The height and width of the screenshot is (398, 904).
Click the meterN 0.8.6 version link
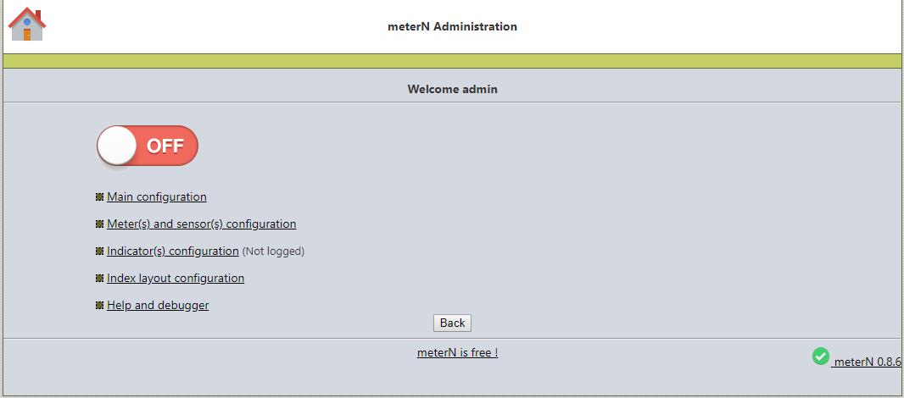(867, 362)
